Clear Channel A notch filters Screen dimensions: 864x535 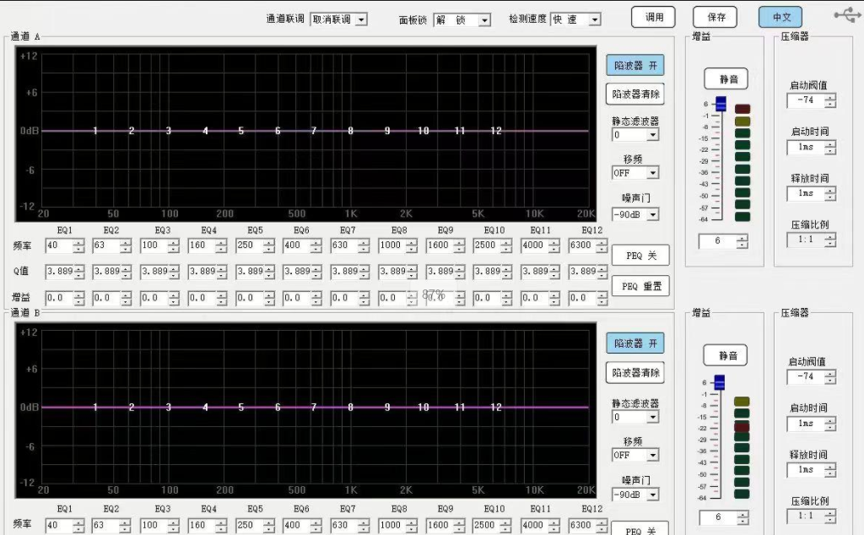point(635,95)
